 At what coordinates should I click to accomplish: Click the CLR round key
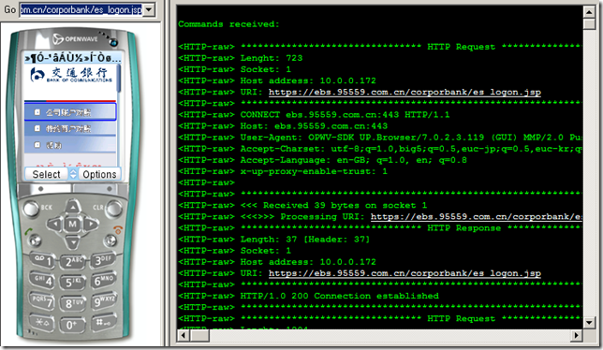point(114,209)
